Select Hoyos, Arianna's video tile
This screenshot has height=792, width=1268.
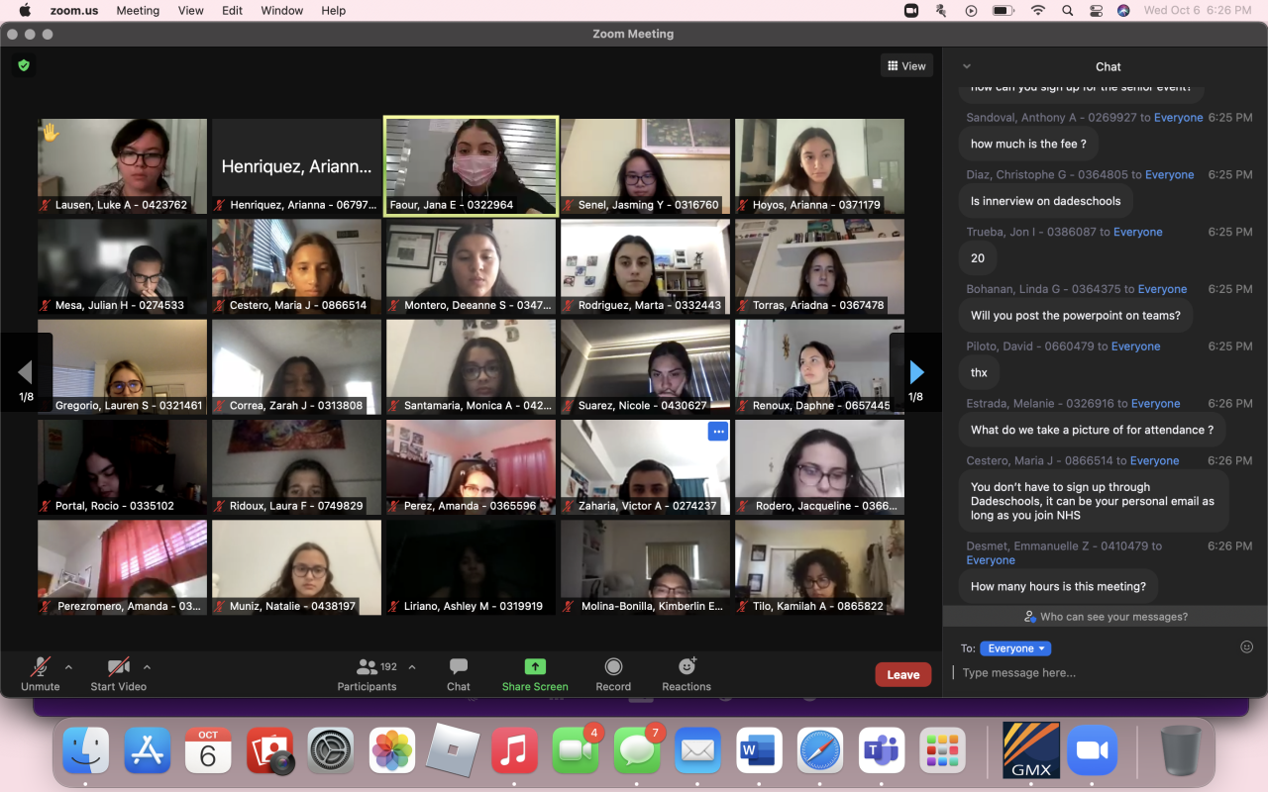[x=819, y=166]
